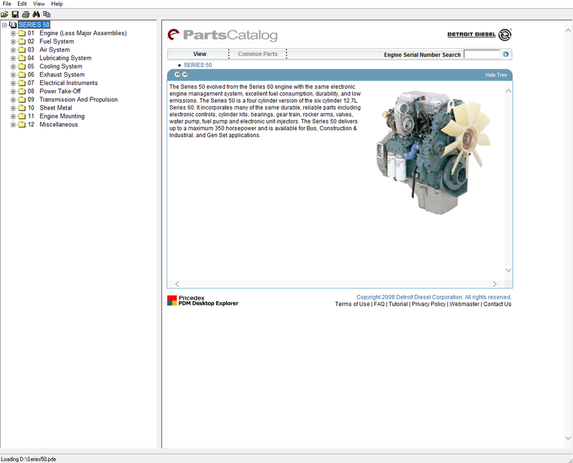Click the previous page double-arrow icon

177,74
